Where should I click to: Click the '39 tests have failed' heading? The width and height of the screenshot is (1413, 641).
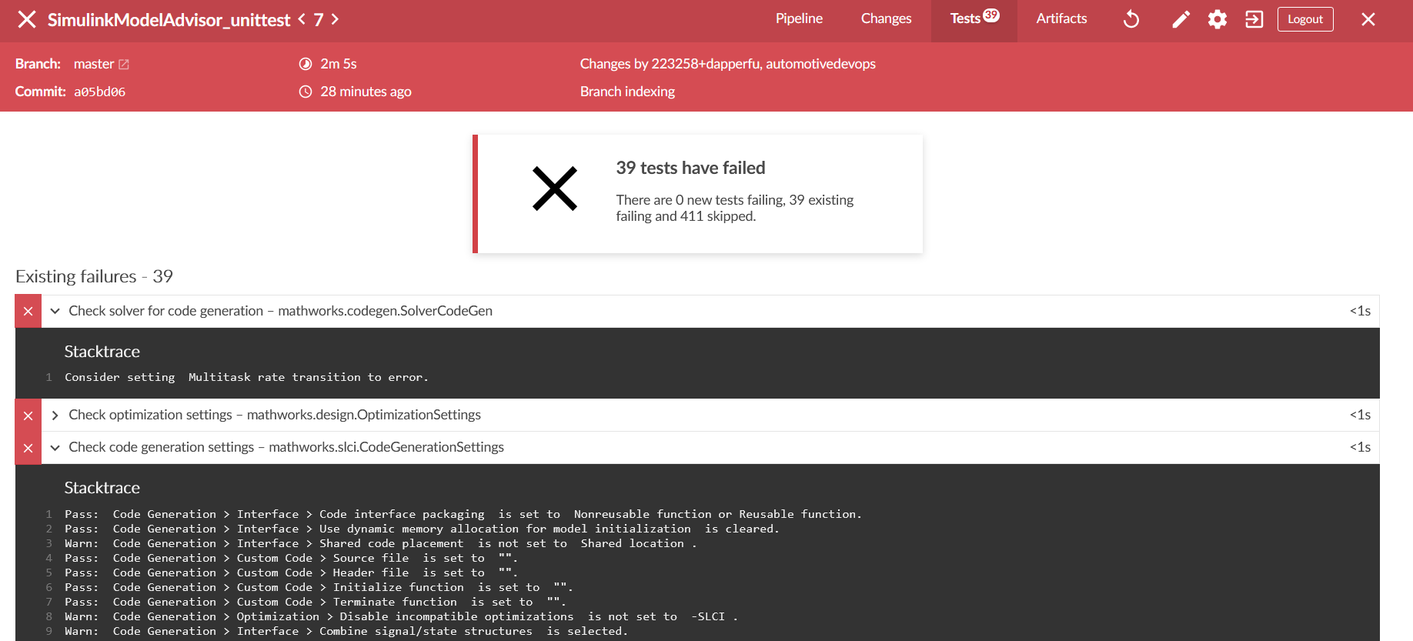(x=690, y=168)
